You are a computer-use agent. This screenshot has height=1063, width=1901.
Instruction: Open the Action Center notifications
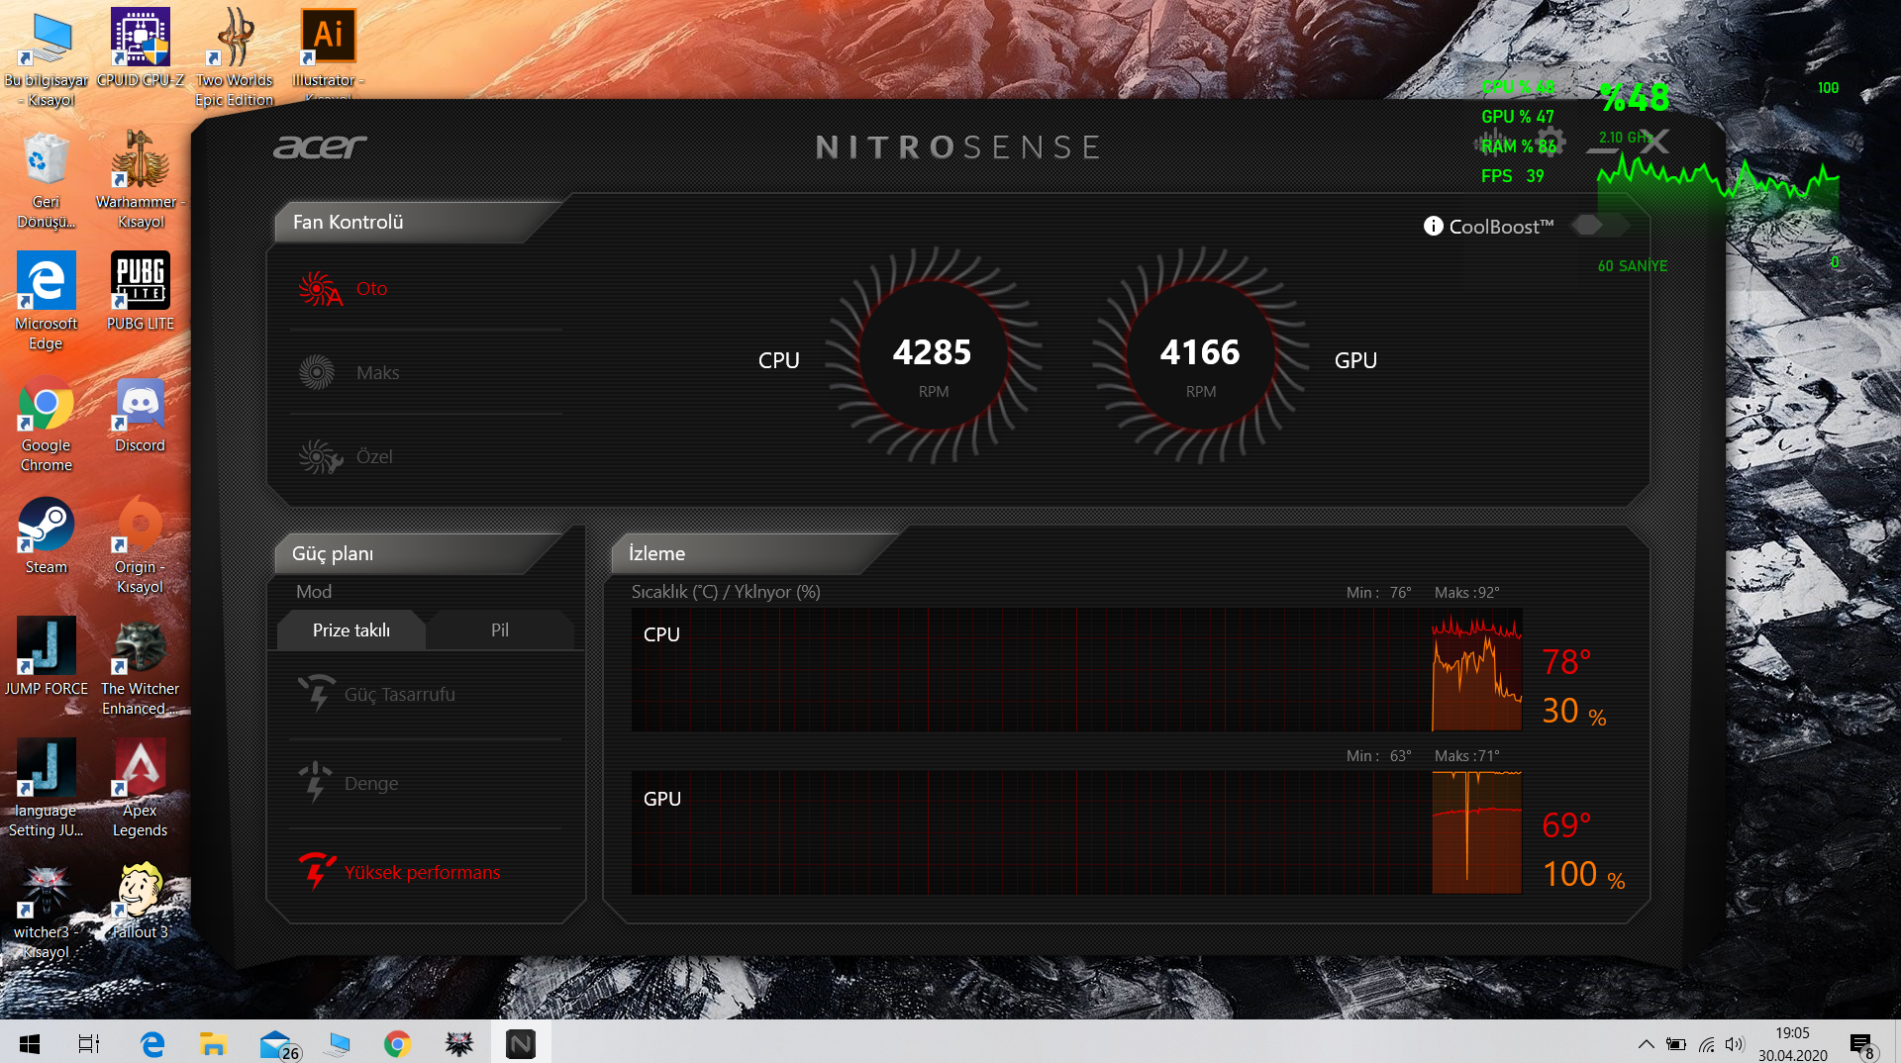click(1862, 1044)
